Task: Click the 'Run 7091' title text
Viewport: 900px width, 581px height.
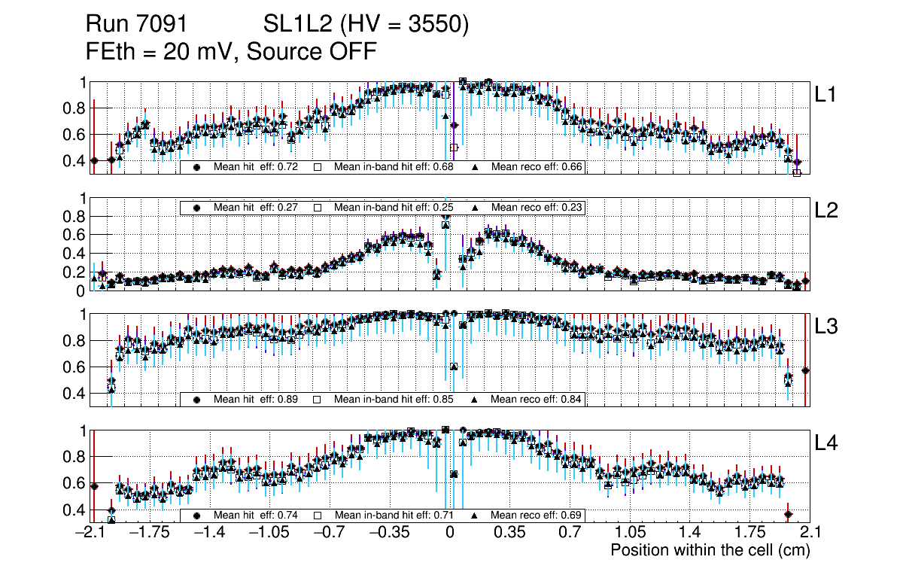Action: point(136,26)
